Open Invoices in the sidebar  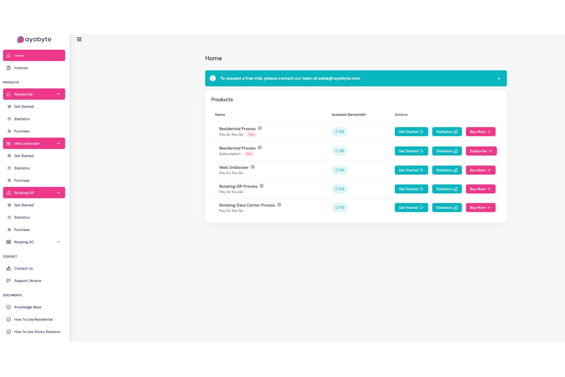point(34,68)
